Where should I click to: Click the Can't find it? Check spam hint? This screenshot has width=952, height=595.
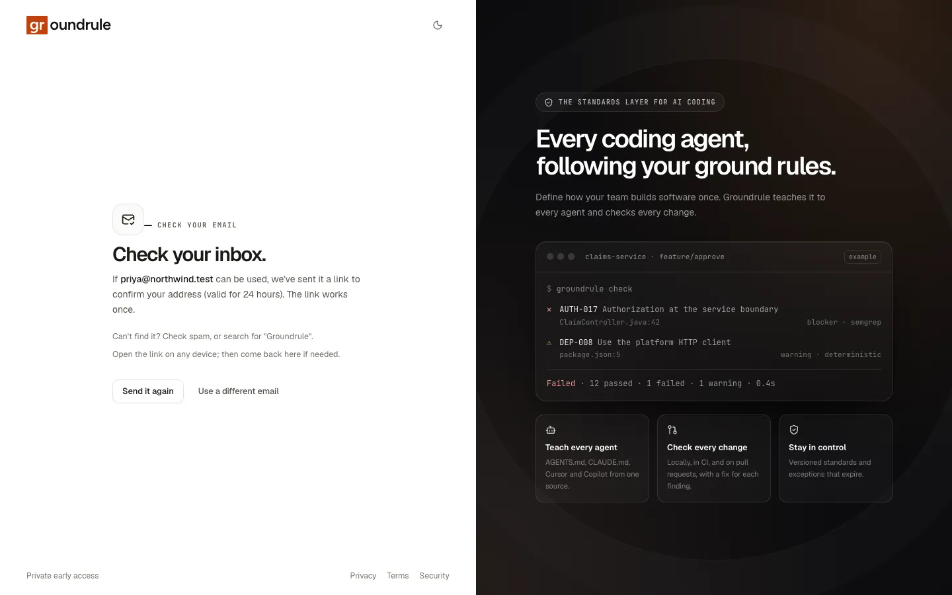coord(213,337)
